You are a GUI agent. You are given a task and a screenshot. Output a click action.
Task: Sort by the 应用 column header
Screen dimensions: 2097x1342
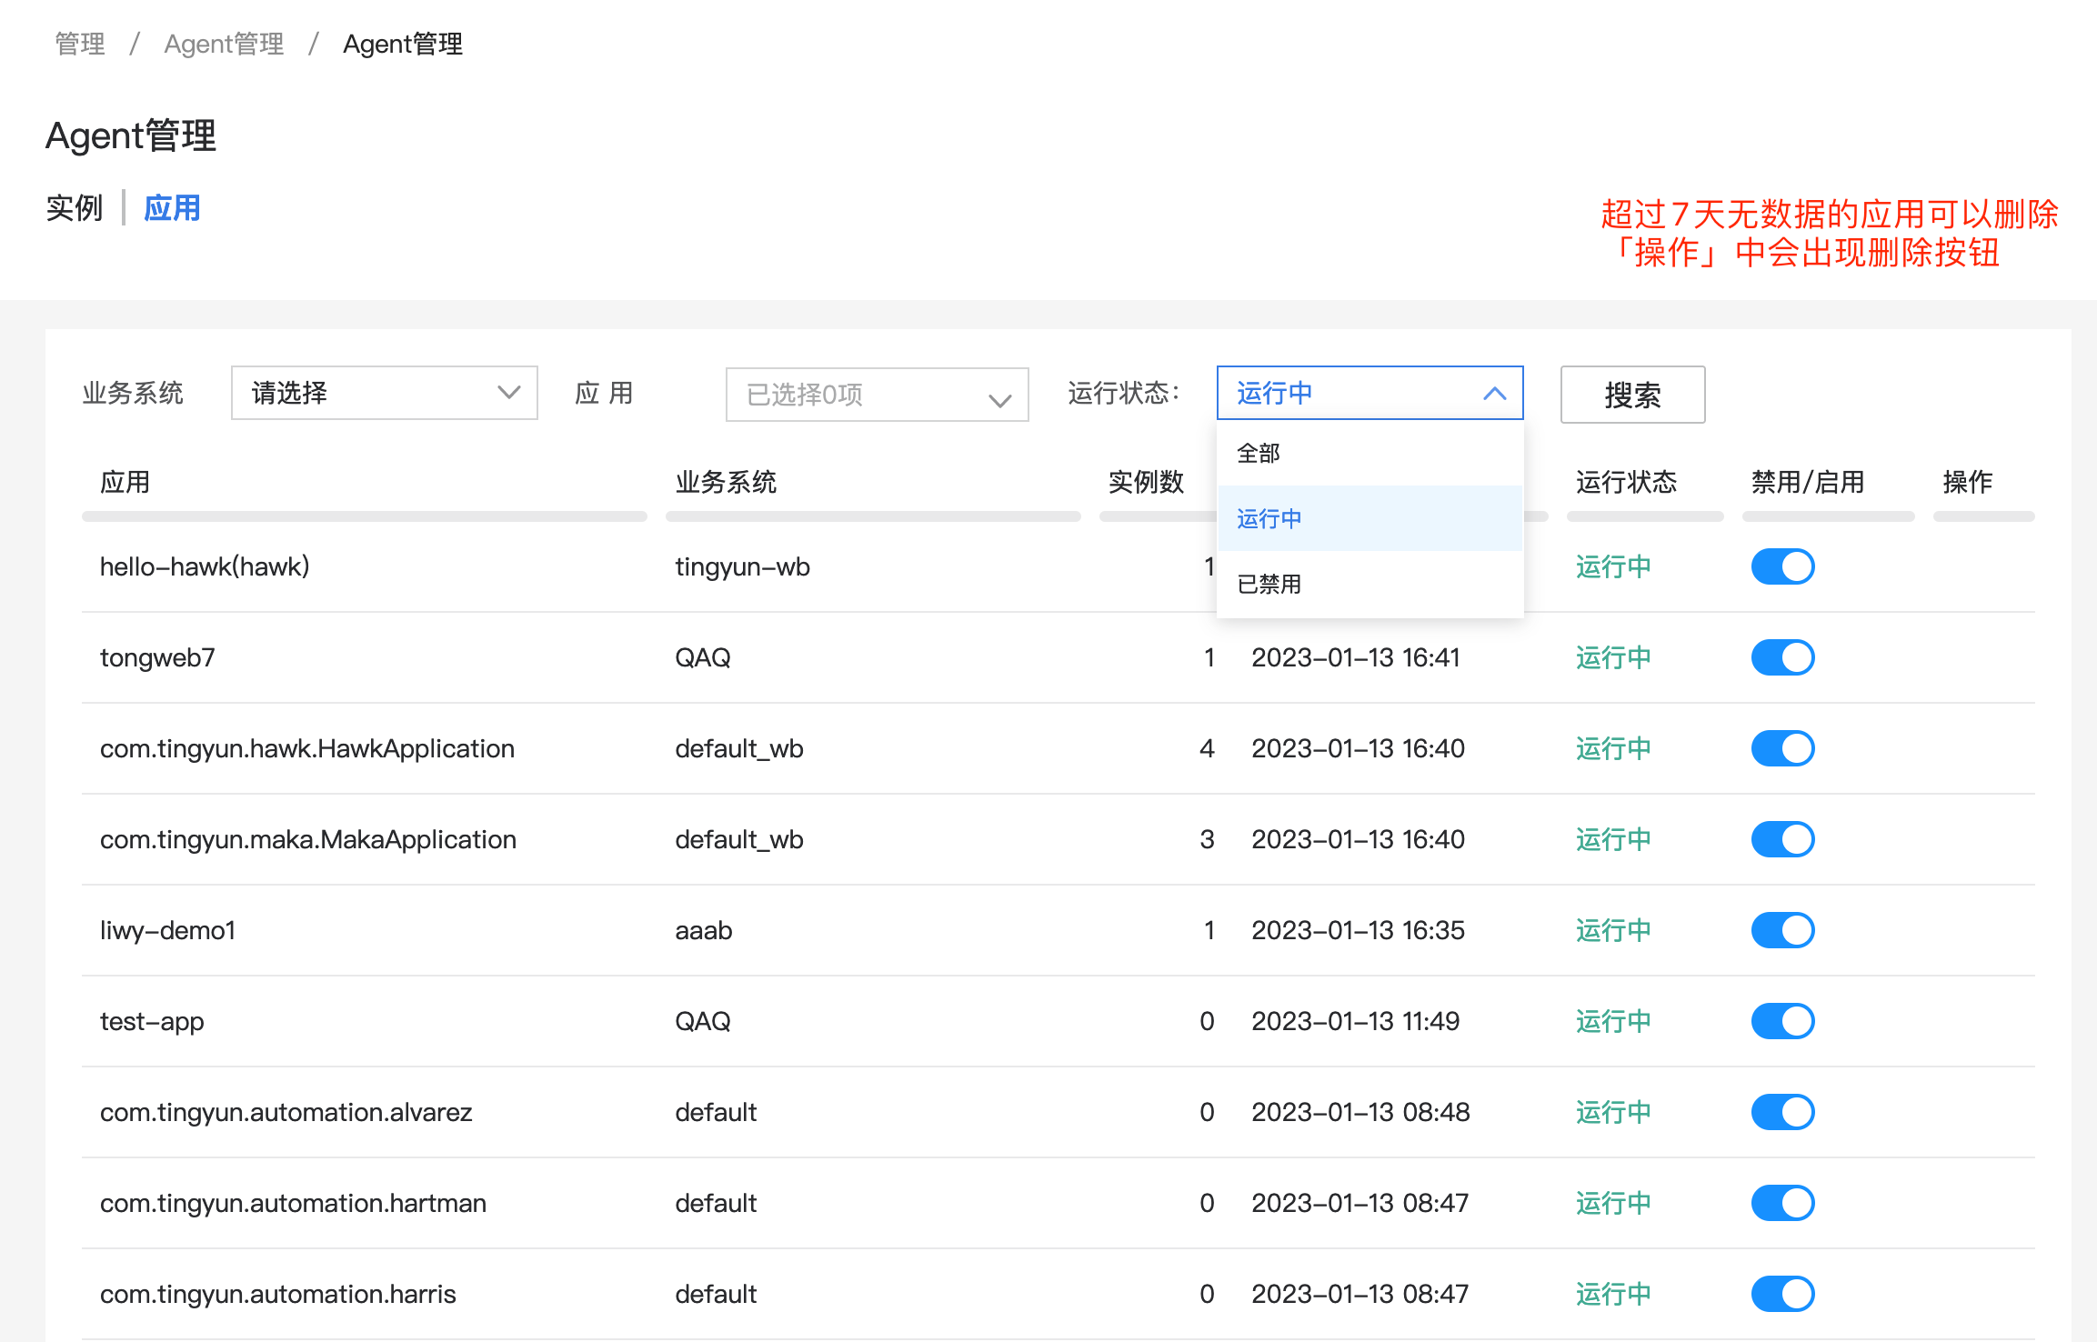125,483
